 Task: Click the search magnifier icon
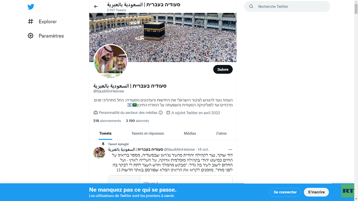point(251,6)
